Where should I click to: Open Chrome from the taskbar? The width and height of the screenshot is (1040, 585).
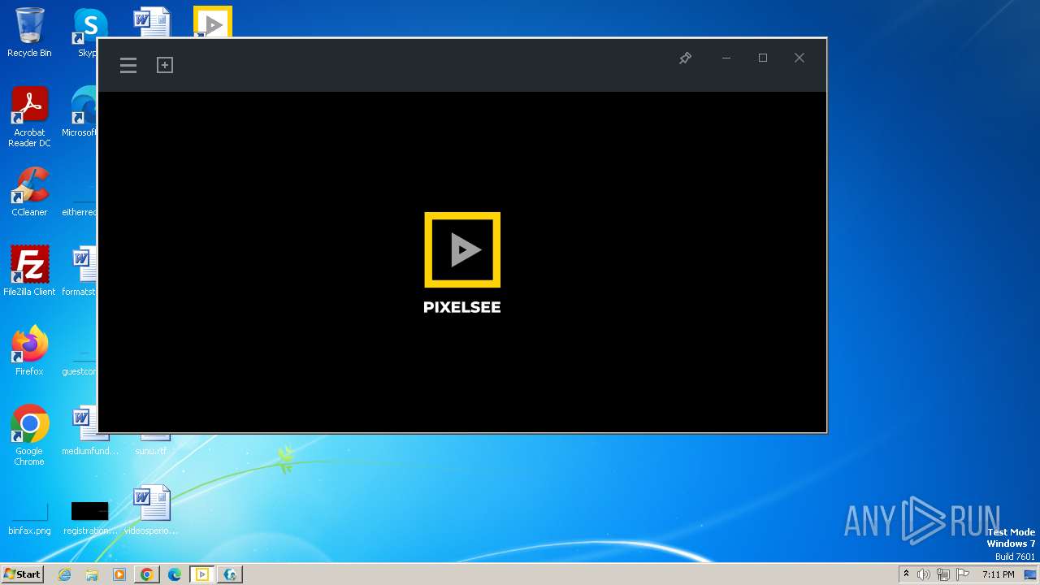click(x=147, y=574)
